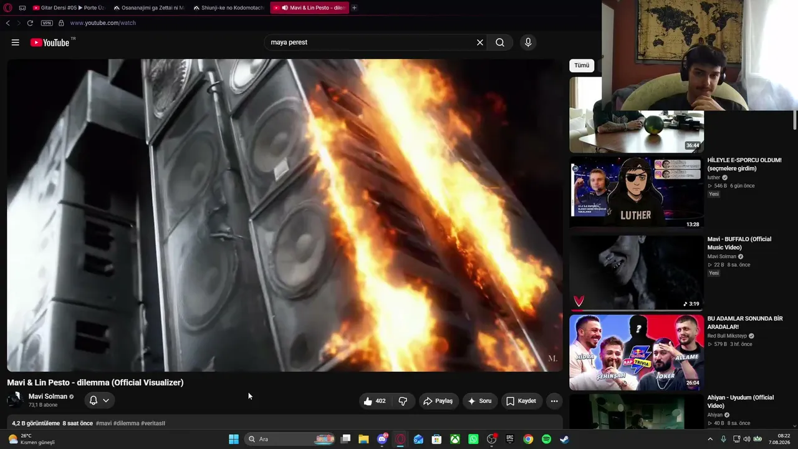Viewport: 798px width, 449px height.
Task: Open HİLEYLE E-SPORCU OLDUM video title
Action: [744, 164]
